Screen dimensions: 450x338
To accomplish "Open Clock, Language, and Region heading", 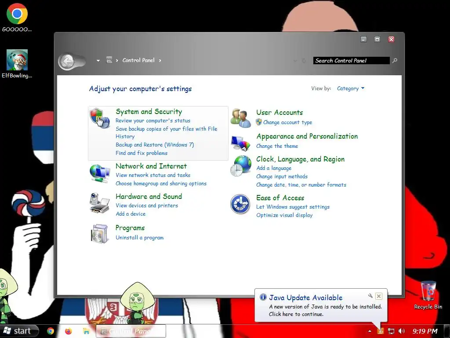I will point(301,159).
